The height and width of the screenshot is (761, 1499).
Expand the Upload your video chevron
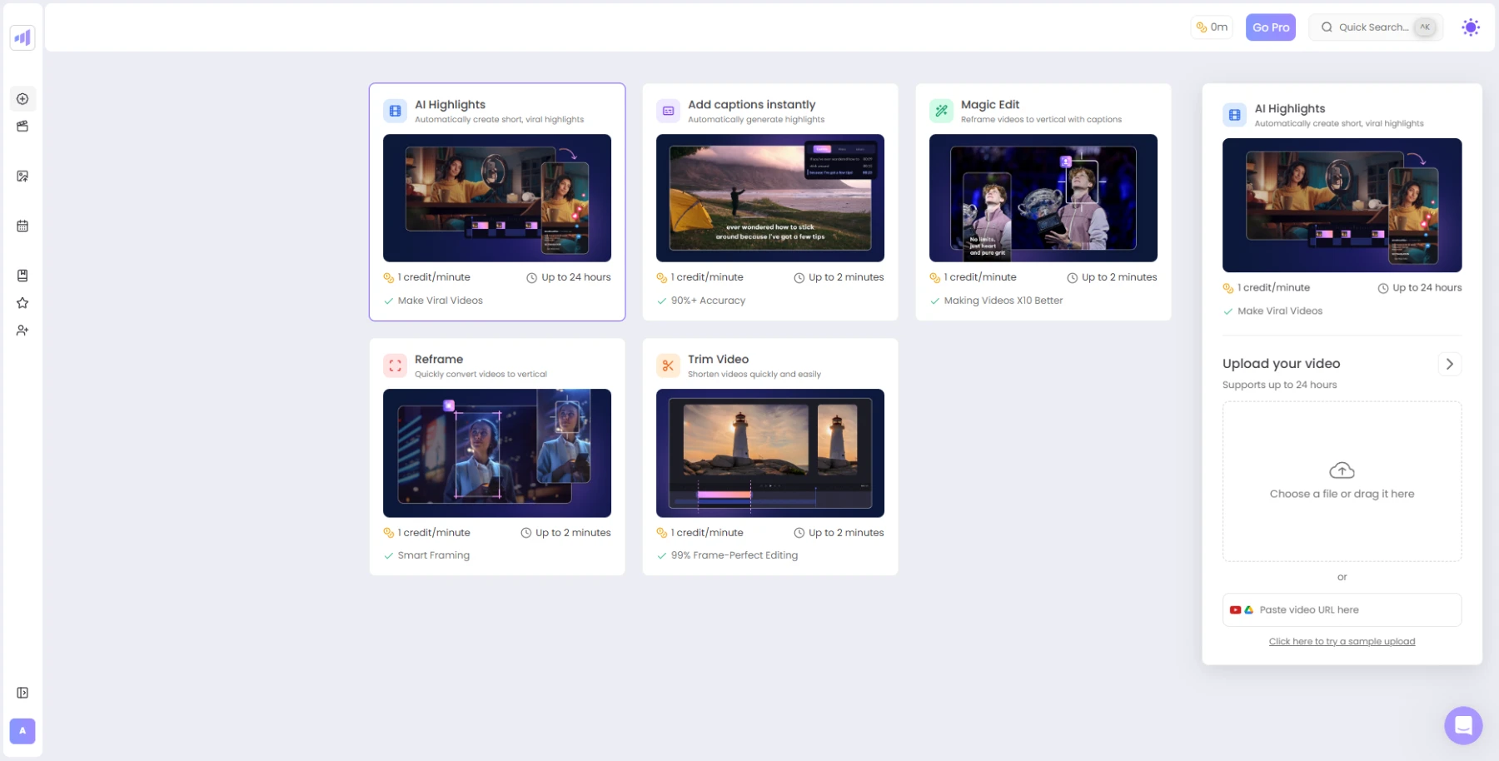point(1449,364)
